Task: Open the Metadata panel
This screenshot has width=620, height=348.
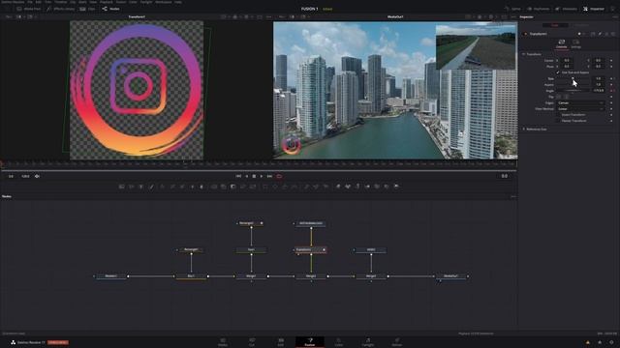Action: [567, 9]
